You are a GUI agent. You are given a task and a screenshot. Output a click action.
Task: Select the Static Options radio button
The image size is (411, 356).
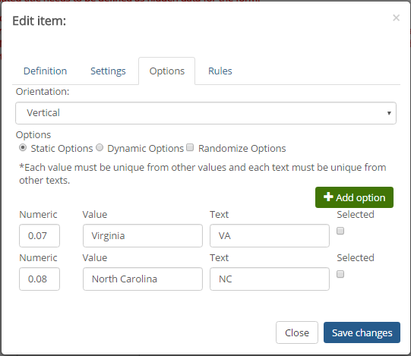tap(23, 148)
